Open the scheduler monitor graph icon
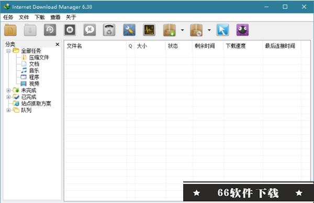 (x=149, y=30)
